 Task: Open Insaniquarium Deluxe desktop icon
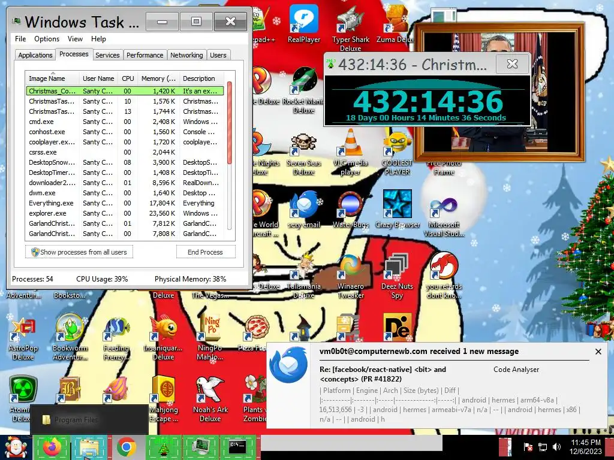tap(163, 338)
